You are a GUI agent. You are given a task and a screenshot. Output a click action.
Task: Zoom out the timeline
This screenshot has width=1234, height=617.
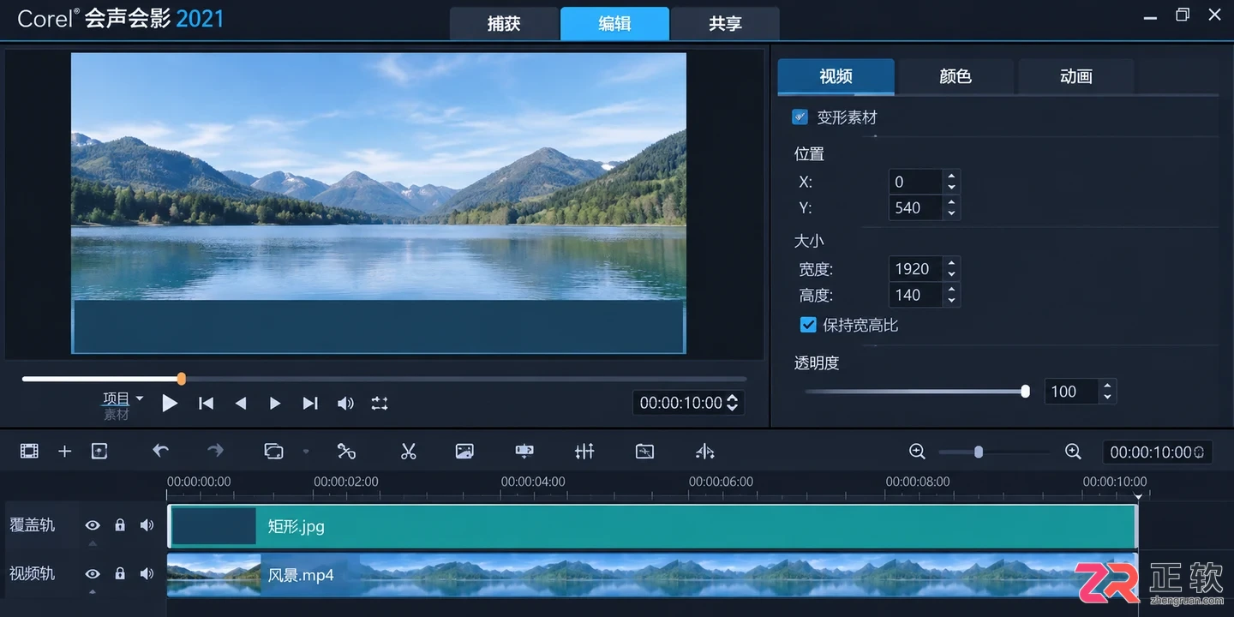click(x=917, y=452)
